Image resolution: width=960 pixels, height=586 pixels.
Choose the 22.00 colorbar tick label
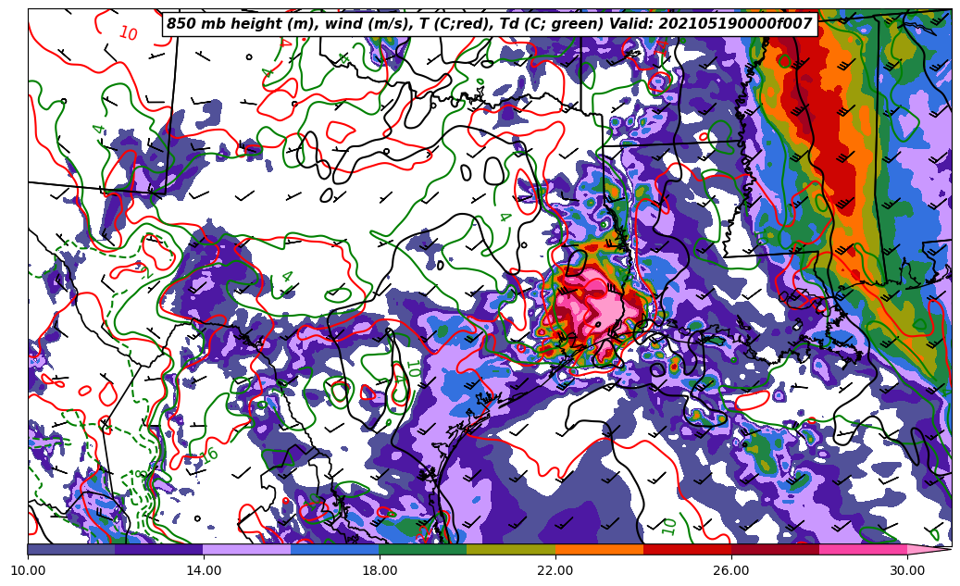tap(555, 570)
